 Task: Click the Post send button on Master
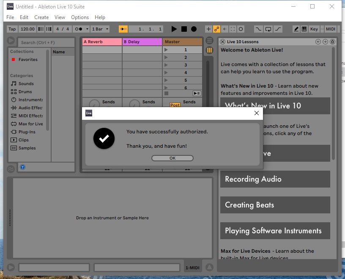tap(175, 105)
